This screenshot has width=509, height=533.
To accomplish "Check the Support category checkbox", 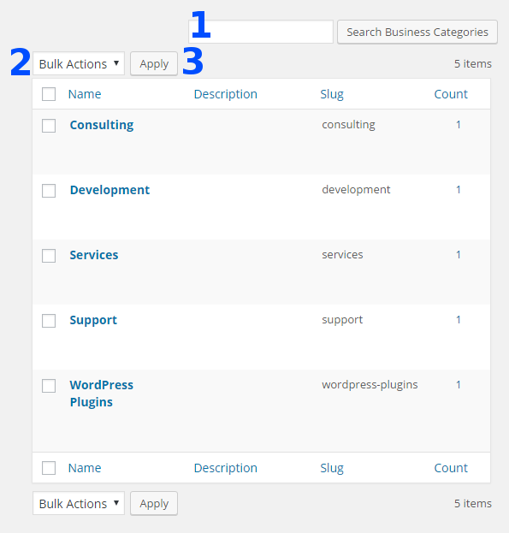I will tap(49, 321).
